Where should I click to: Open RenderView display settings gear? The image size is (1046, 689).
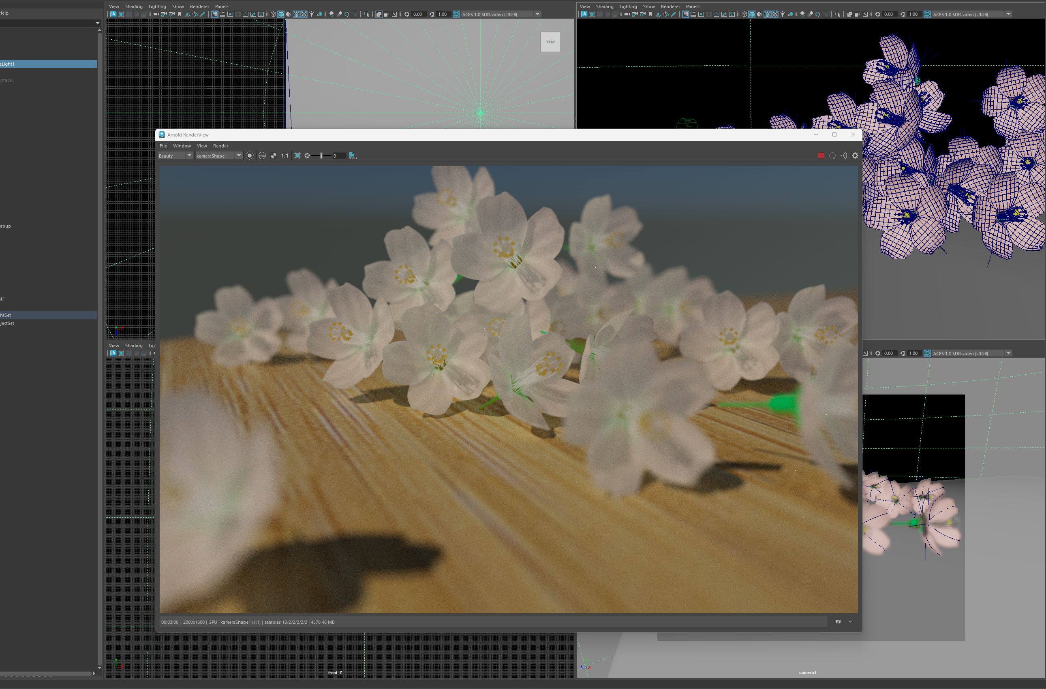coord(855,156)
